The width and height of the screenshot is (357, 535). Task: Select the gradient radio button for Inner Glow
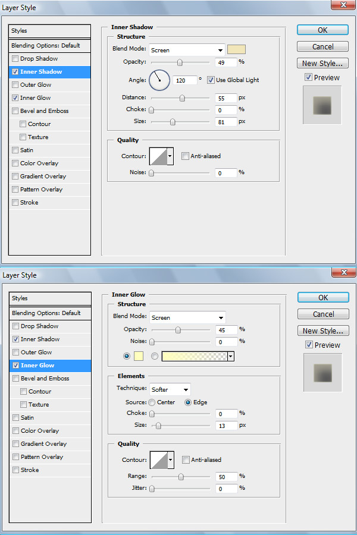coord(155,356)
